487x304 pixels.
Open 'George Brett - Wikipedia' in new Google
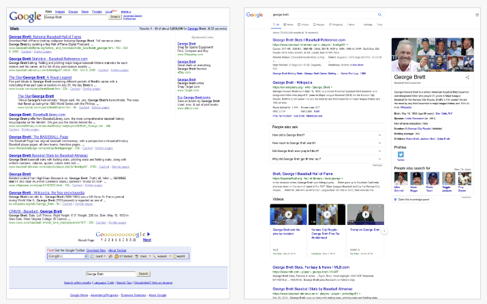(292, 82)
